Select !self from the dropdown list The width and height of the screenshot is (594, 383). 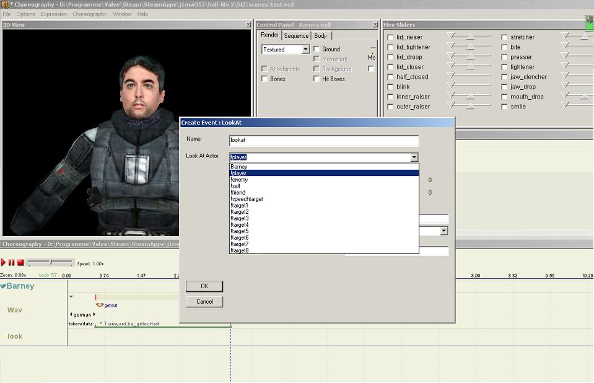[x=324, y=186]
